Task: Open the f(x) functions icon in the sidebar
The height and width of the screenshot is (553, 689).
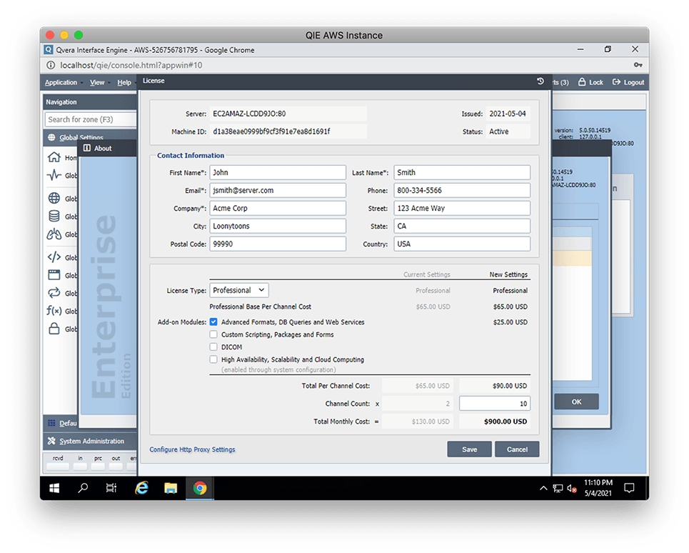Action: [54, 311]
